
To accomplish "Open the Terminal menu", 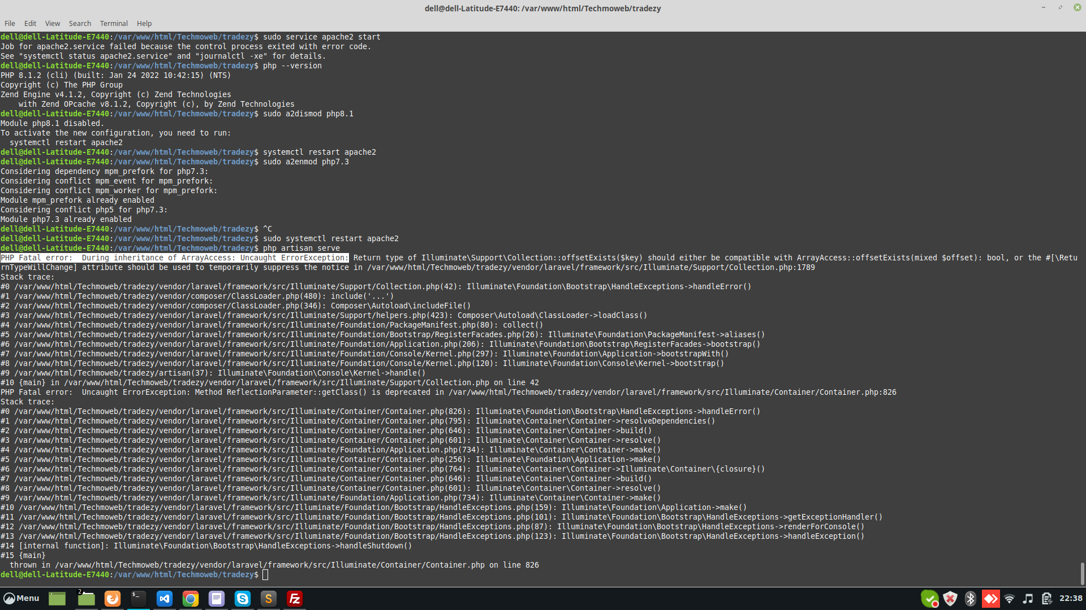I will (114, 23).
